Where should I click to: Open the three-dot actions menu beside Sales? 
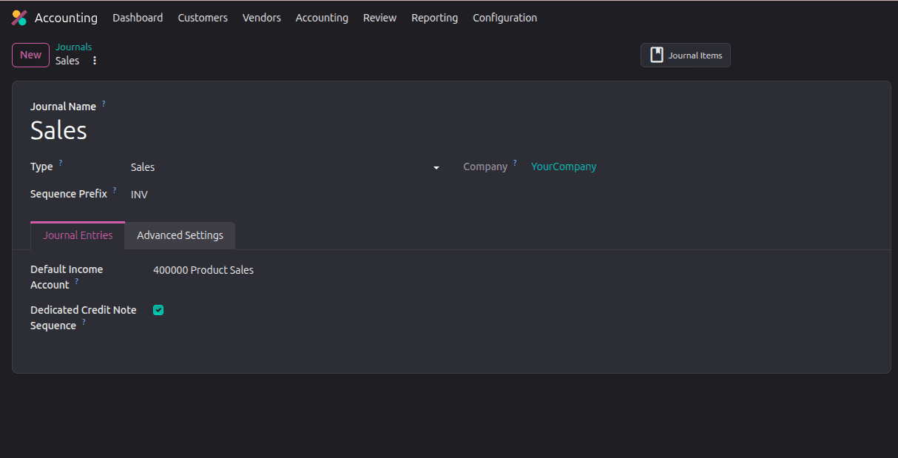coord(95,61)
